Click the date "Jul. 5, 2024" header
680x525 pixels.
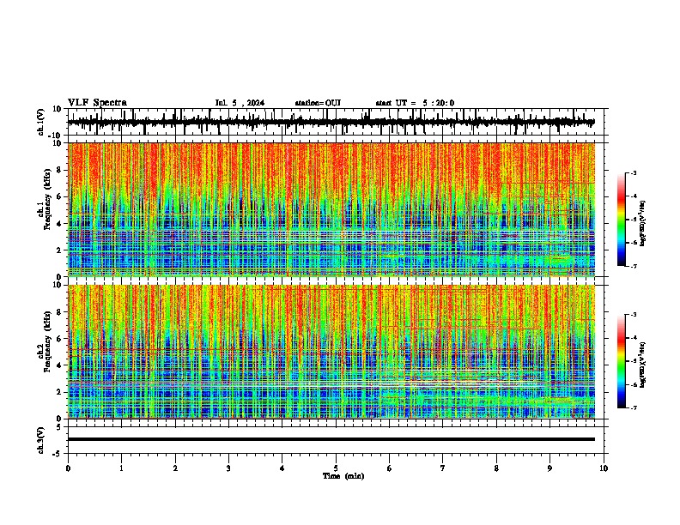[x=240, y=103]
